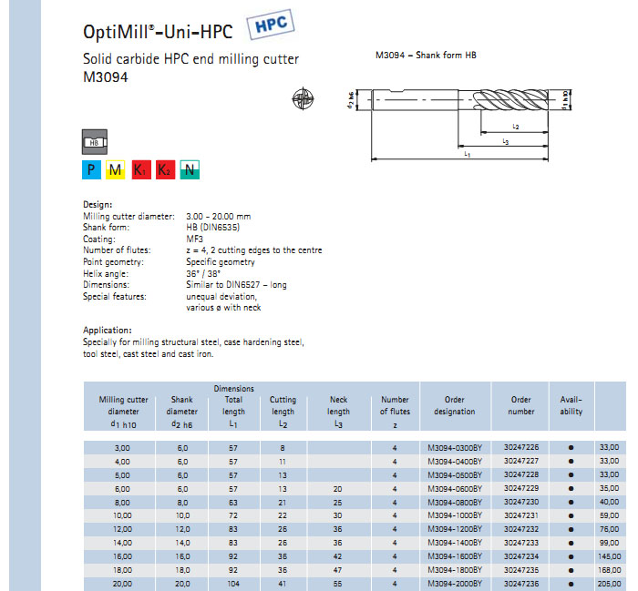Click the cutter end-view cross-section icon
Screen dimensions: 638x591
pyautogui.click(x=302, y=99)
